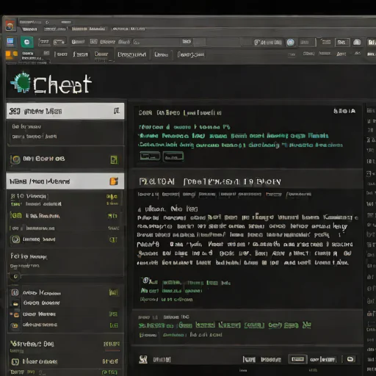Viewport: 376px width, 376px height.
Task: Click the green gear logo beside the Cheat title
Action: click(x=21, y=83)
